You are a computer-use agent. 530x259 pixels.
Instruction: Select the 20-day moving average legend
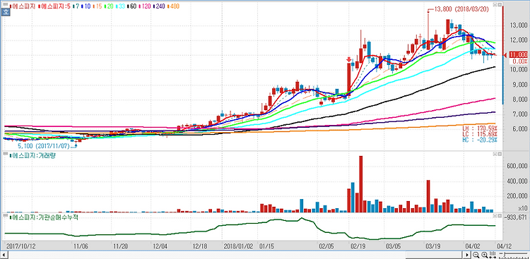click(x=109, y=6)
